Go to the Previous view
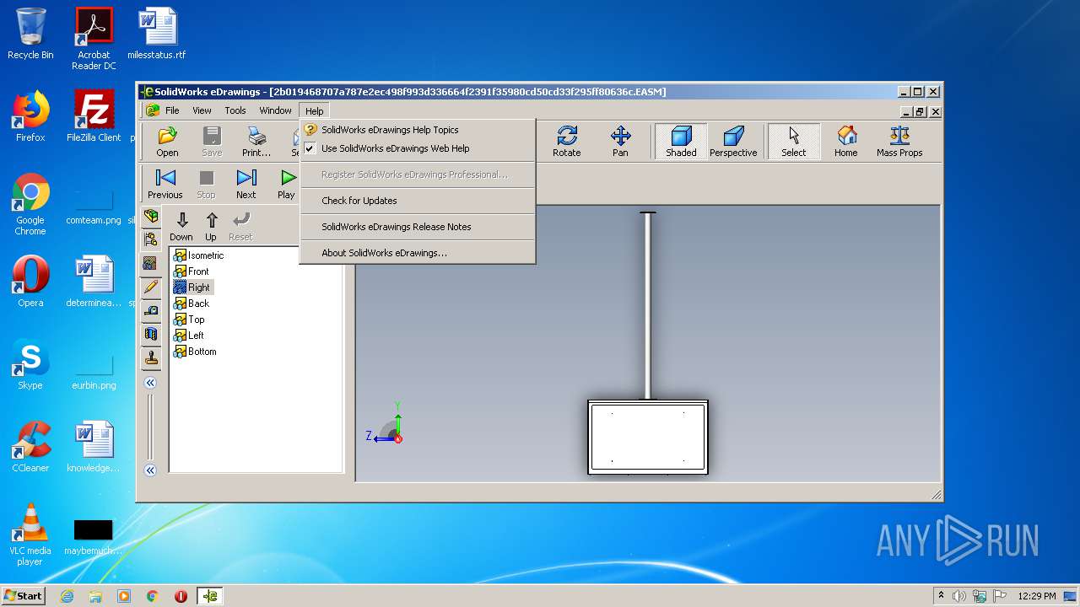The width and height of the screenshot is (1080, 607). tap(165, 184)
